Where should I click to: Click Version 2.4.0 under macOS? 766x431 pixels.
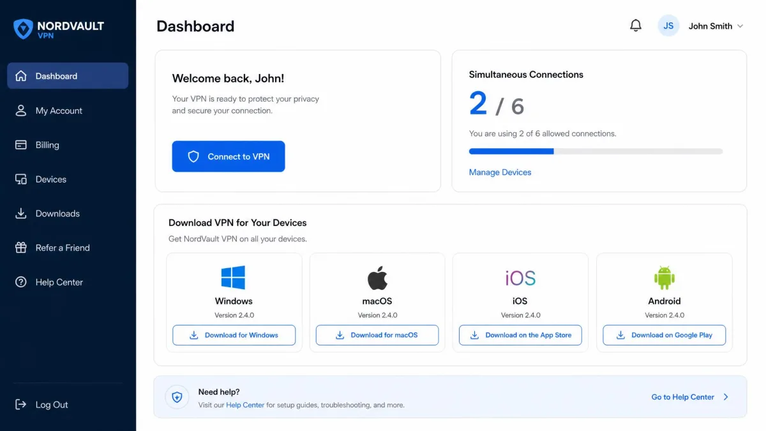coord(377,315)
